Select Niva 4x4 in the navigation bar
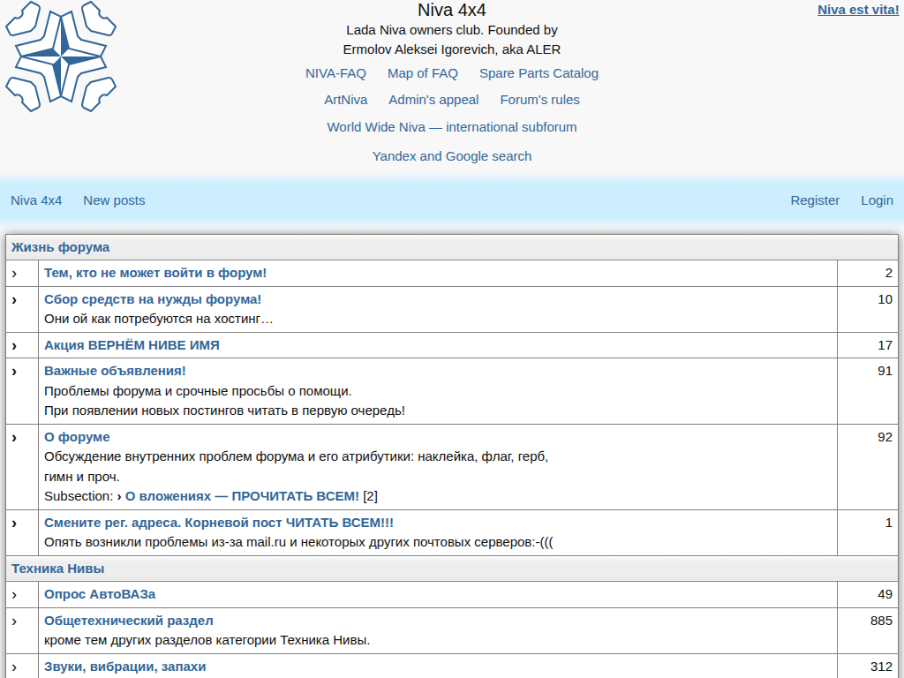904x678 pixels. [36, 200]
